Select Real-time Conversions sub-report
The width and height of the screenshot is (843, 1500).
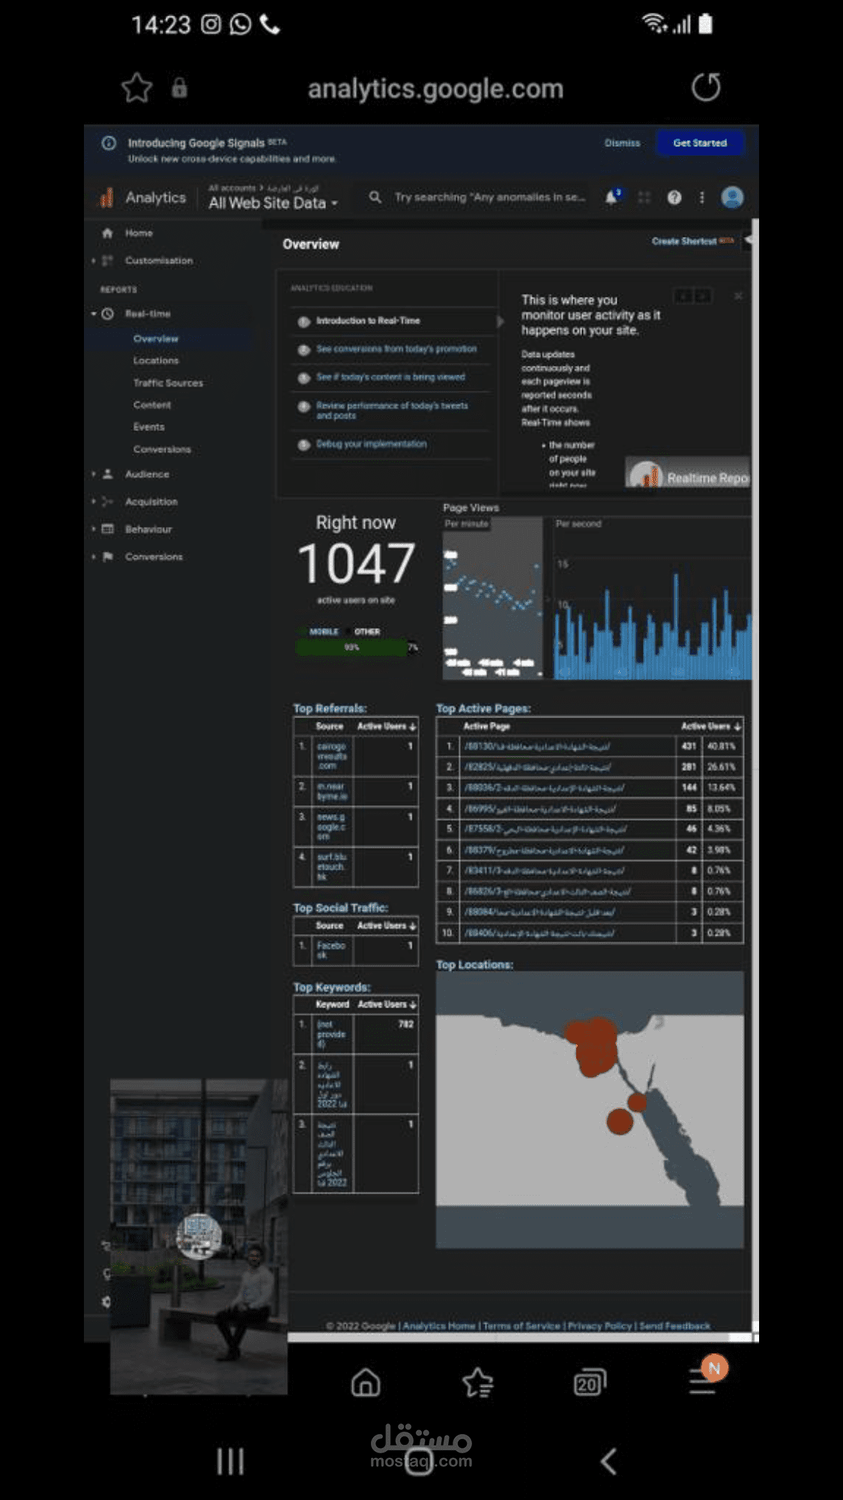[162, 449]
